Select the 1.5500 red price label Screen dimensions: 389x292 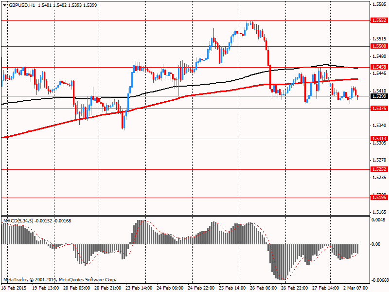379,46
